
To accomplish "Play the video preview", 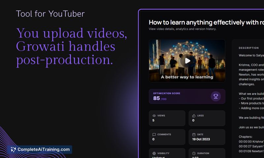I will 187,61.
